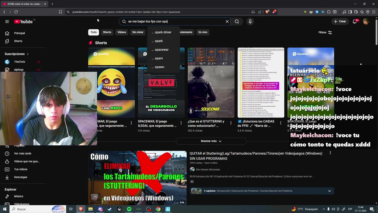The width and height of the screenshot is (378, 213).
Task: Select the Todo filter chip
Action: tap(94, 32)
